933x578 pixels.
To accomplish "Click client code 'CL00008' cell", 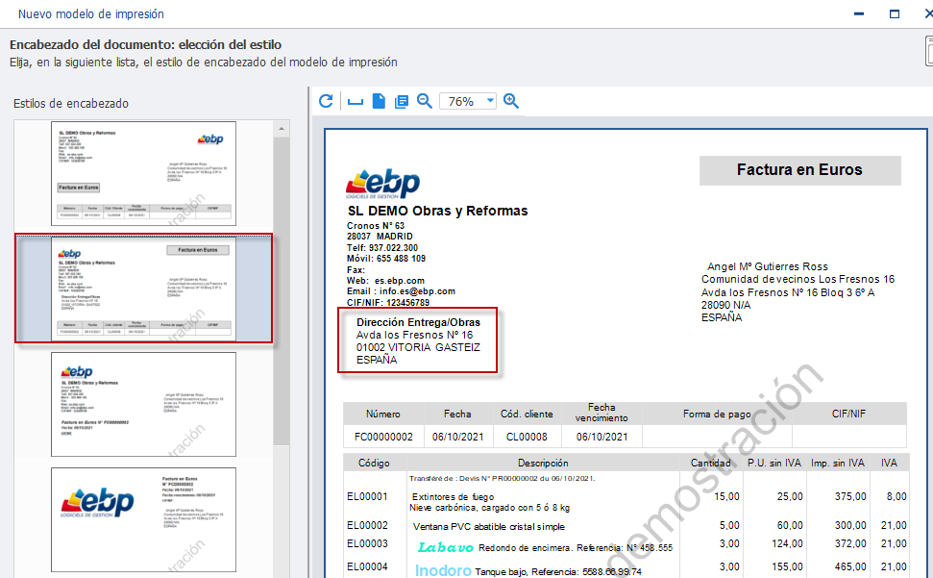I will 527,437.
